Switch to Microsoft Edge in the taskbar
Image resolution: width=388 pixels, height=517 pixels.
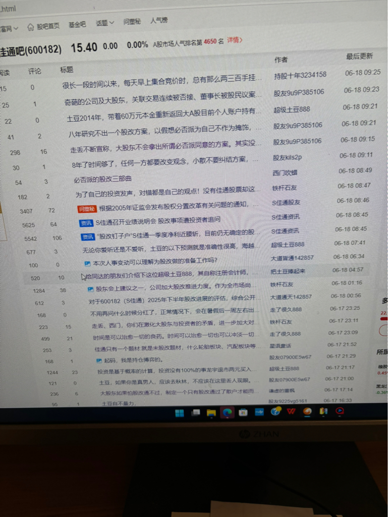point(227,412)
